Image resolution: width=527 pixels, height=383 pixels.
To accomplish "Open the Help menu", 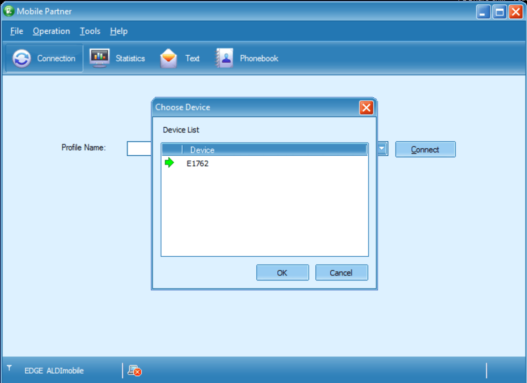I will pos(119,31).
